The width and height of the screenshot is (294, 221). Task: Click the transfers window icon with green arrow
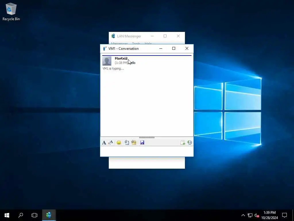tap(183, 143)
